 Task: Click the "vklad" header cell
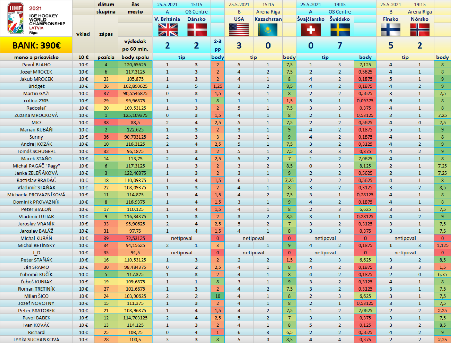(83, 34)
